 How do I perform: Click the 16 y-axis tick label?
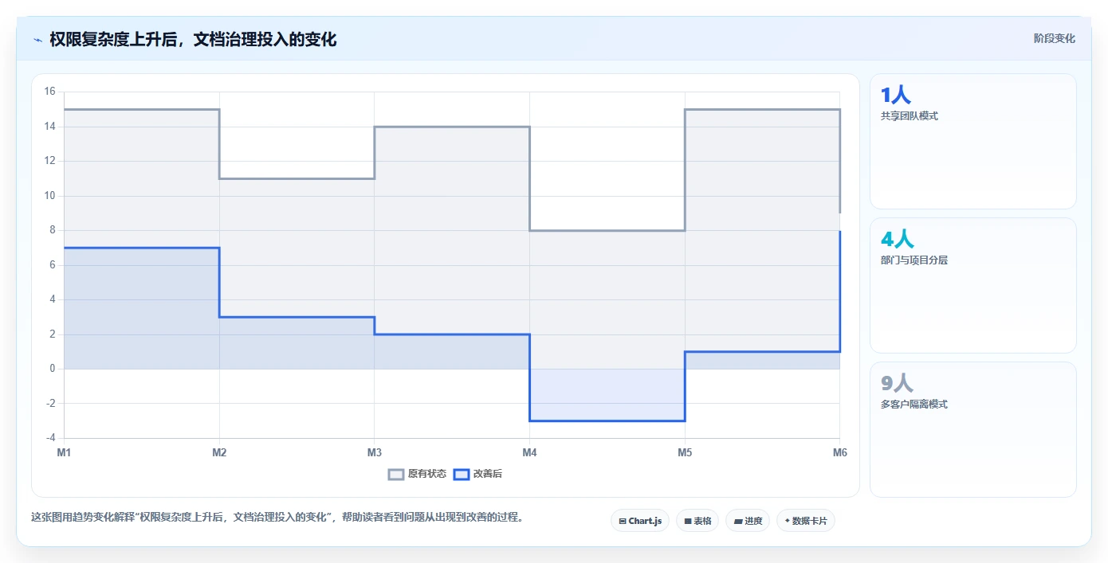click(49, 92)
